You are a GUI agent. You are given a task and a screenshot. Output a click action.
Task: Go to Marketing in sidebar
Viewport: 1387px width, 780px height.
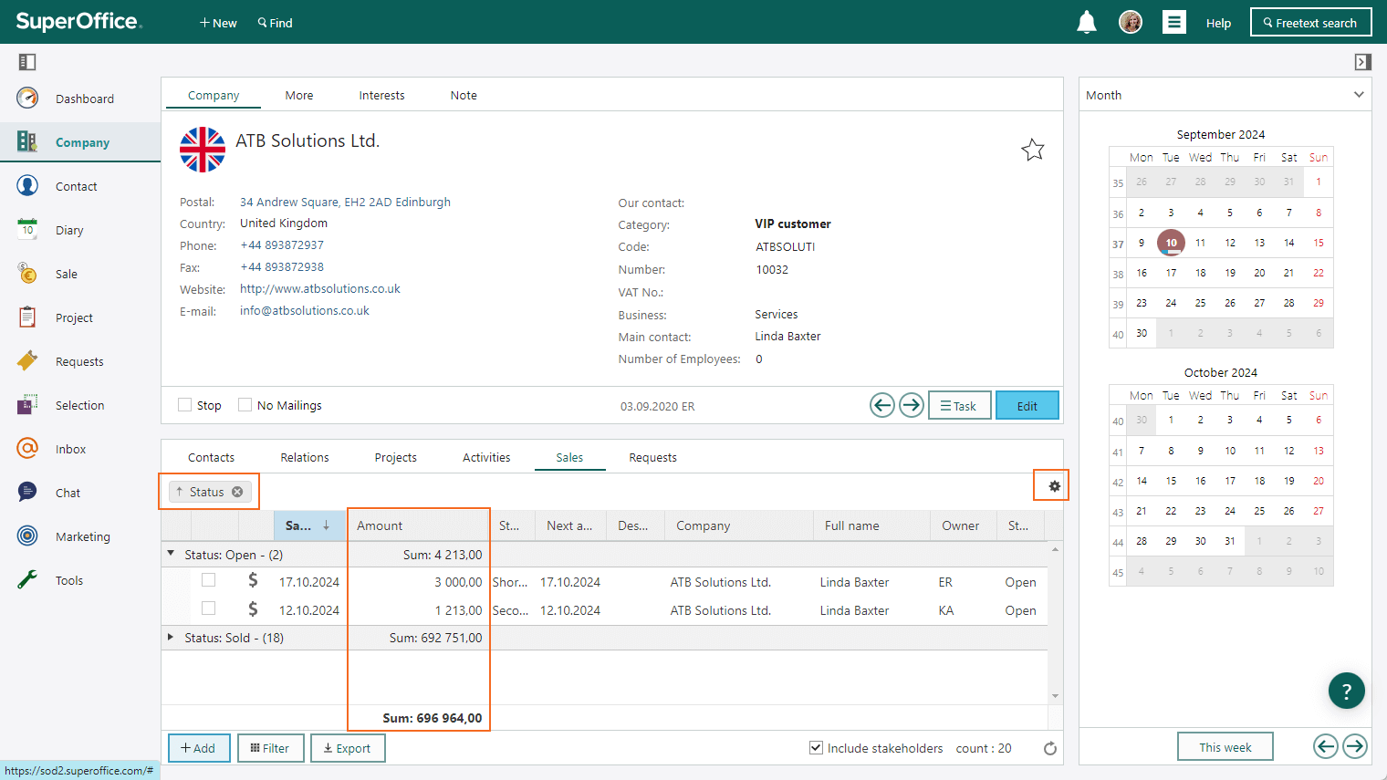click(80, 536)
